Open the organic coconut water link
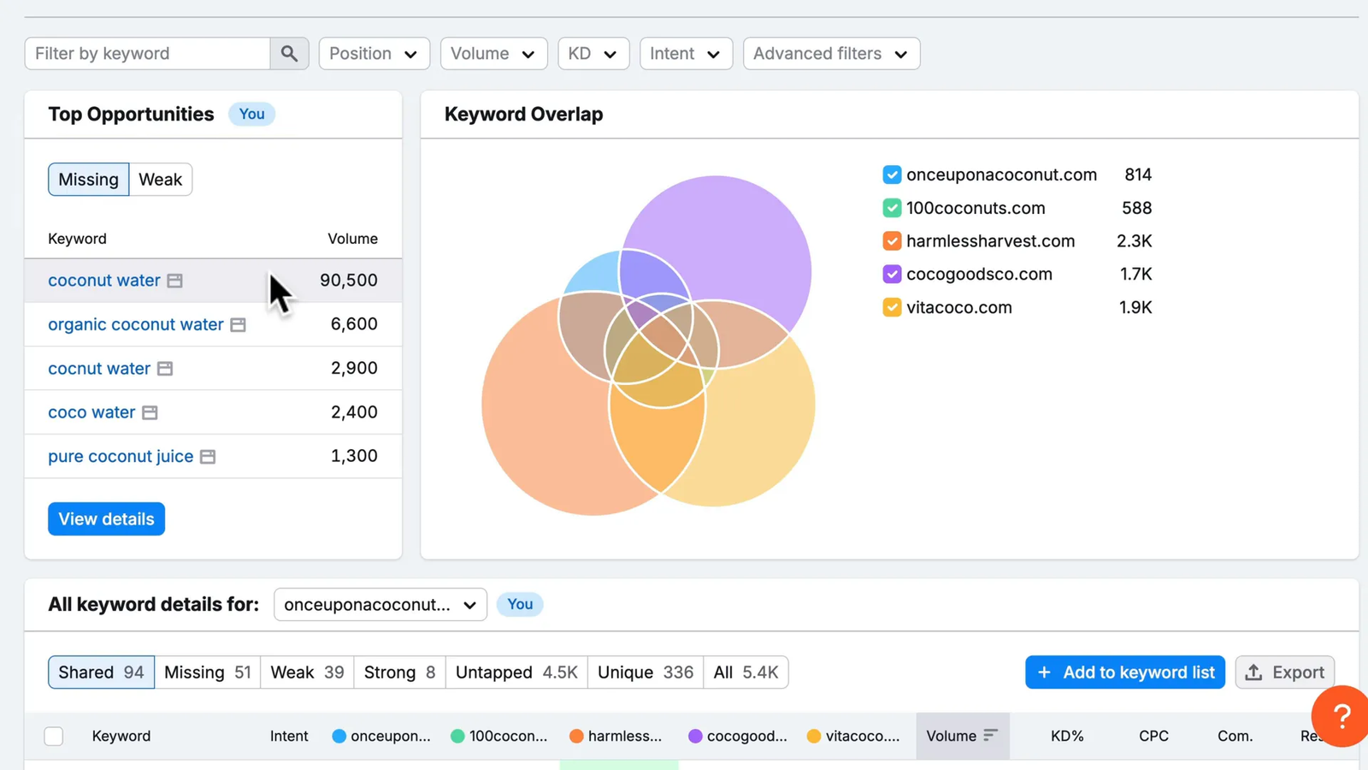The height and width of the screenshot is (770, 1368). tap(136, 324)
